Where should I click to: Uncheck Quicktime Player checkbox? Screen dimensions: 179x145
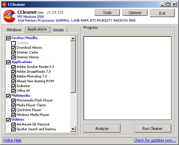coord(13,110)
